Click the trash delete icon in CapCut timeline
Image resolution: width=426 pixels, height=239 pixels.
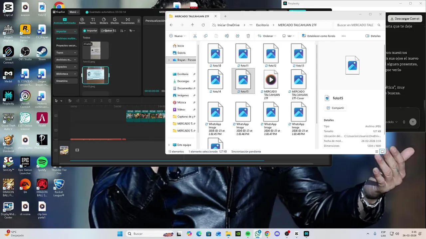(110, 101)
